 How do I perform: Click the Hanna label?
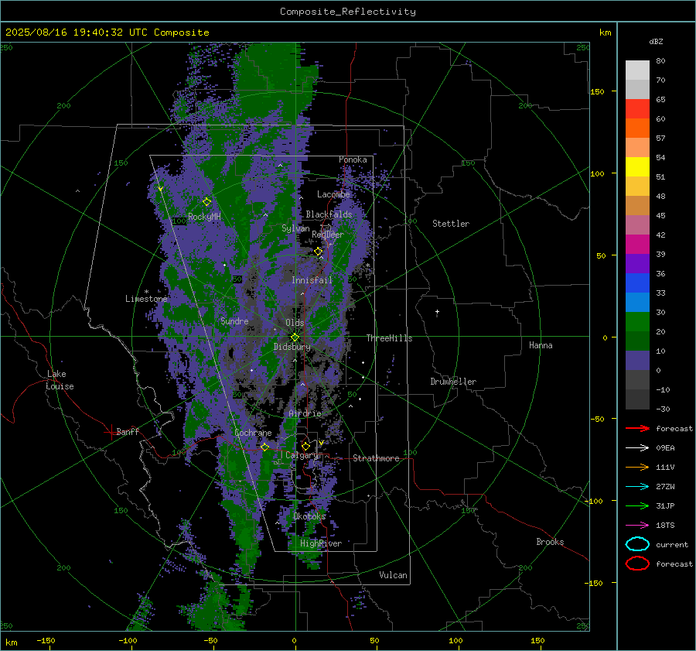[x=541, y=345]
